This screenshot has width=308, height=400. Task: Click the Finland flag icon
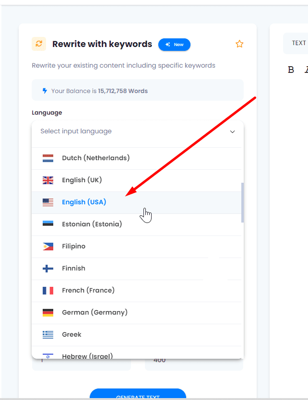[48, 269]
